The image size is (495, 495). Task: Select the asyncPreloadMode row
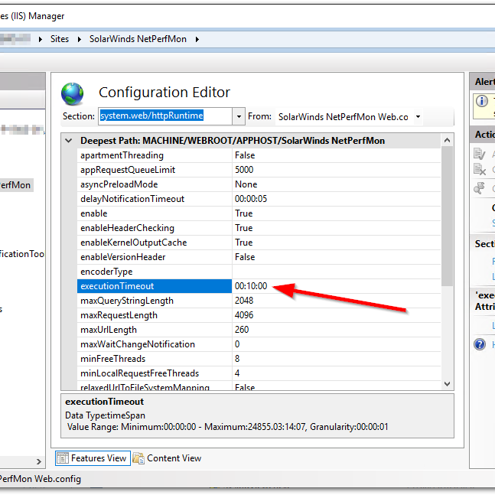point(259,184)
